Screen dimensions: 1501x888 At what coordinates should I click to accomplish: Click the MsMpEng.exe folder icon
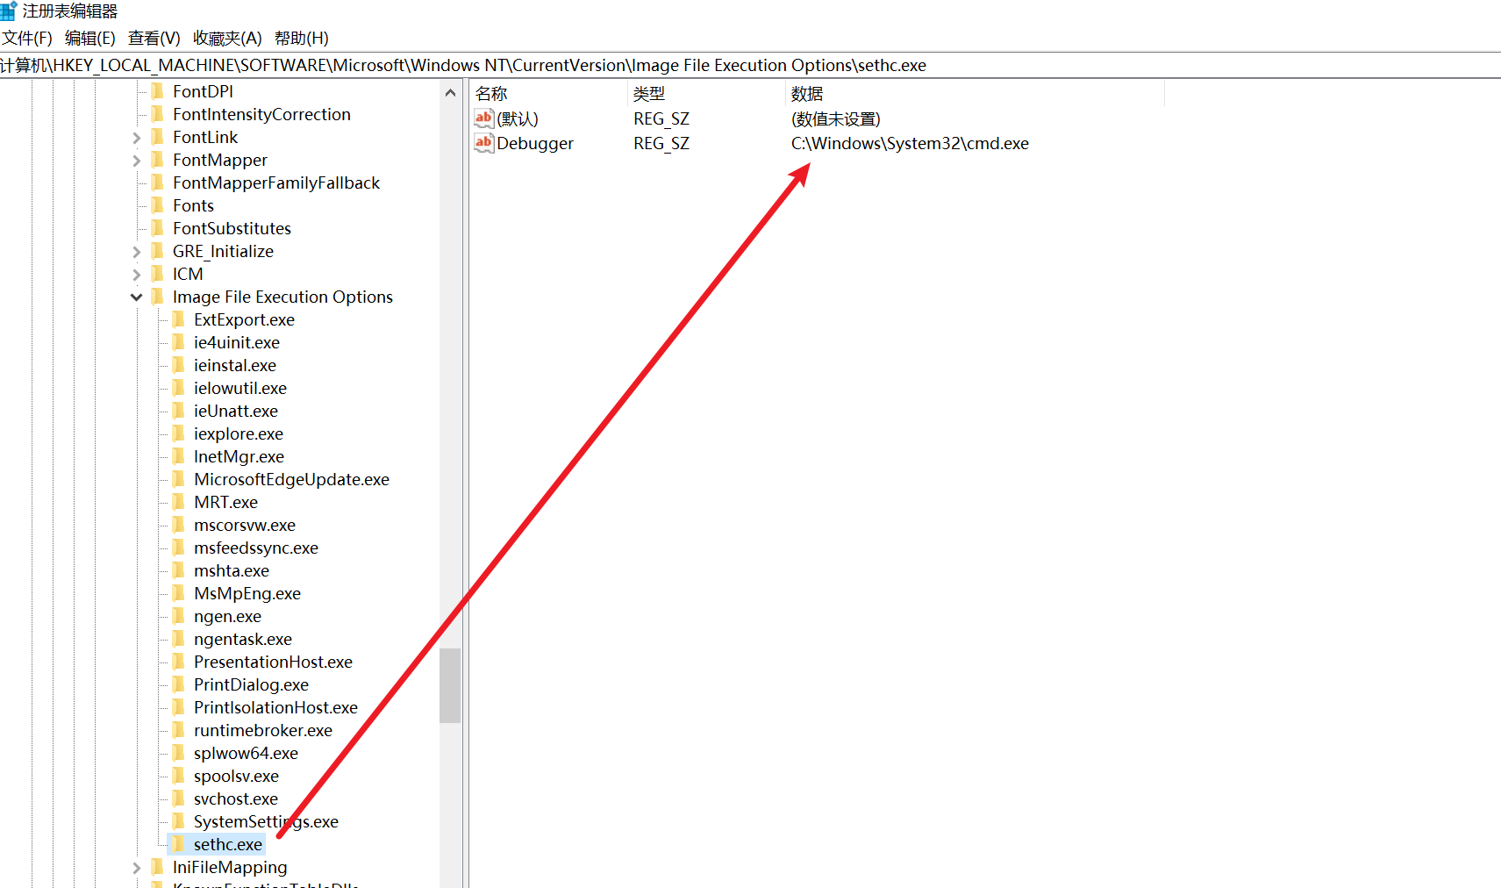[178, 593]
